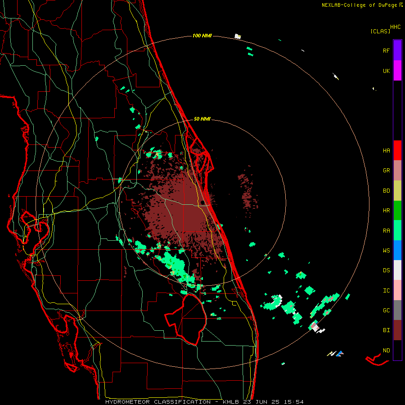Click the 'WS' legend label
The image size is (405, 405).
(386, 250)
